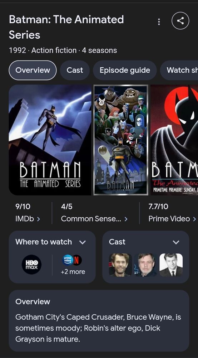Tap the Netflix streaming icon
Screen dimensions: 198x358
(x=78, y=260)
